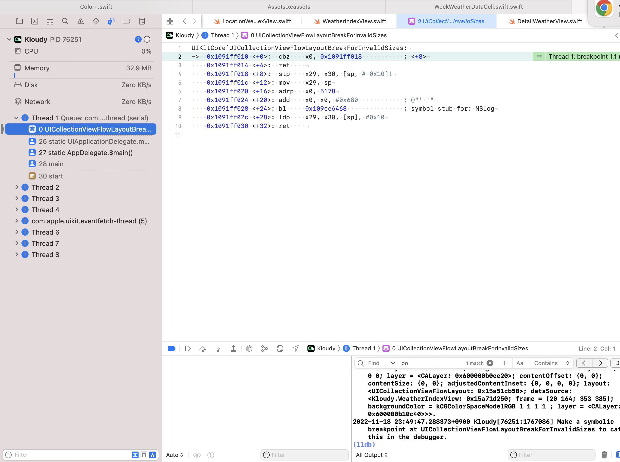Click the console Find text field
The width and height of the screenshot is (620, 462).
click(431, 363)
